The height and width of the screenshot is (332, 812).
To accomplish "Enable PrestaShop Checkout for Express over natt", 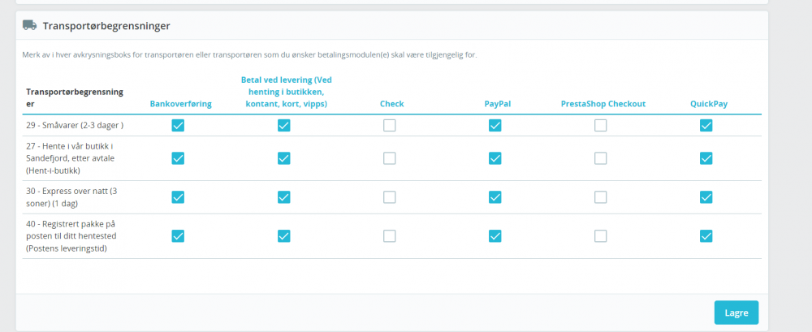I will point(600,197).
